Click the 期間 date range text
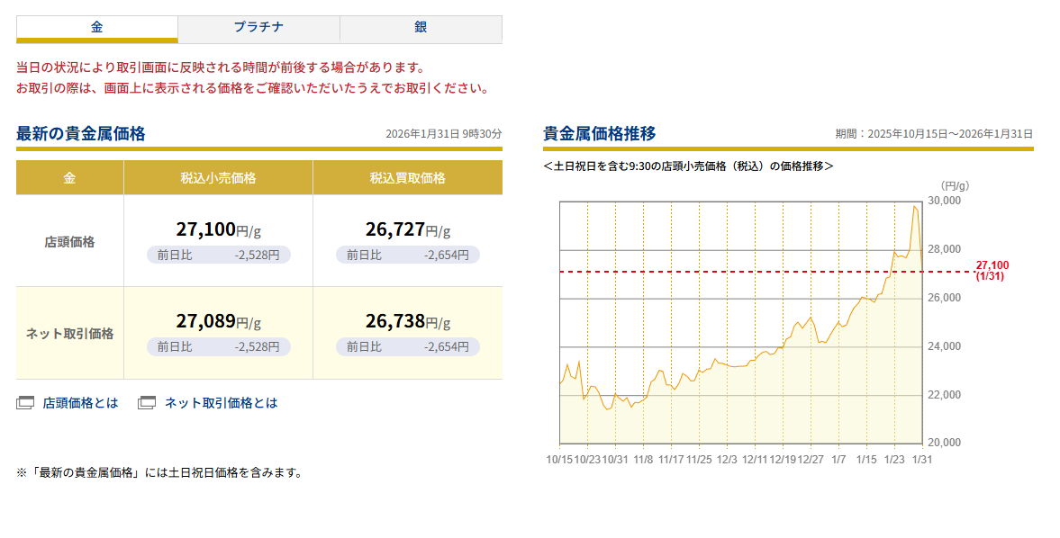The height and width of the screenshot is (538, 1060). [933, 134]
